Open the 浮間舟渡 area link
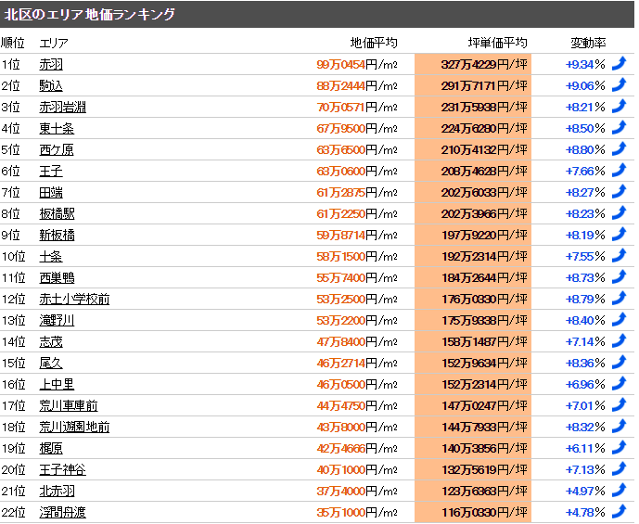 pyautogui.click(x=63, y=512)
